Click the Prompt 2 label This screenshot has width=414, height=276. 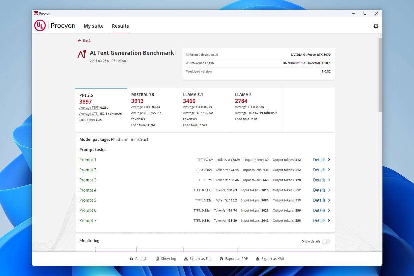pos(88,170)
